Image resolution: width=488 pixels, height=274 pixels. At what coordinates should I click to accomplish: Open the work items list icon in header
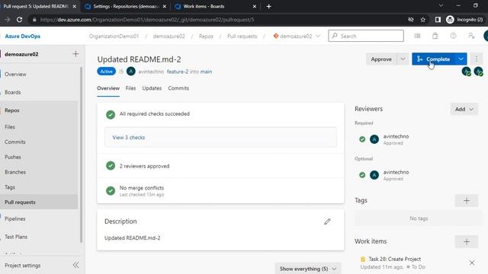point(417,36)
